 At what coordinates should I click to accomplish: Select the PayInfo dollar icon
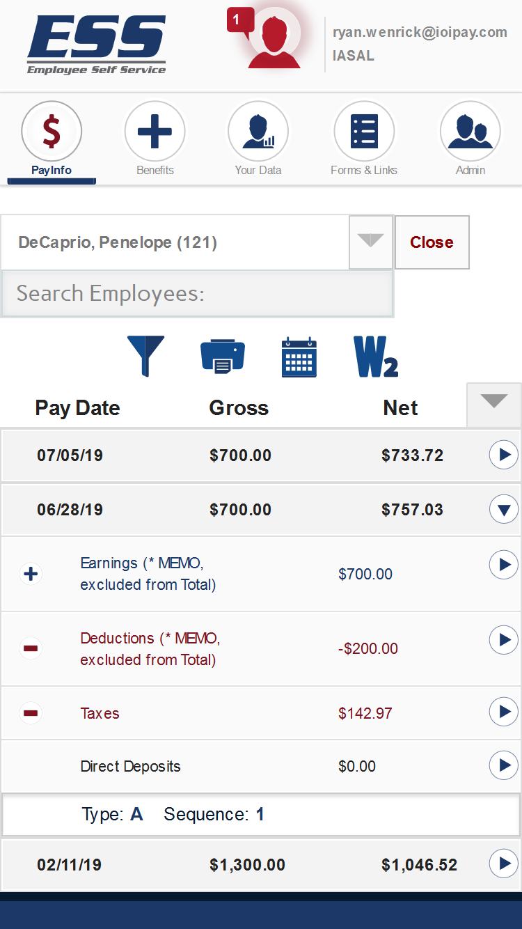click(x=52, y=132)
